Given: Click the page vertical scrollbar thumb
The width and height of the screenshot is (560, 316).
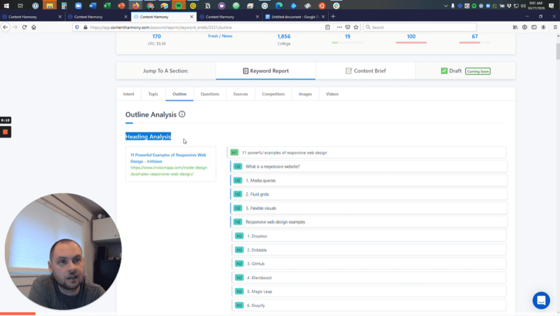Looking at the screenshot, I should [x=558, y=52].
